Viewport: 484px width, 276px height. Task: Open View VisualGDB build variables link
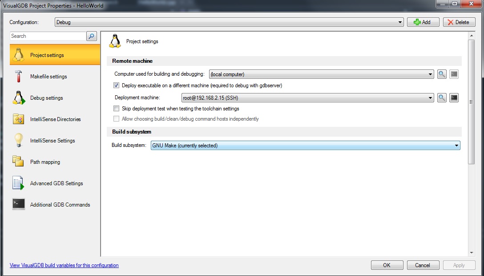64,265
